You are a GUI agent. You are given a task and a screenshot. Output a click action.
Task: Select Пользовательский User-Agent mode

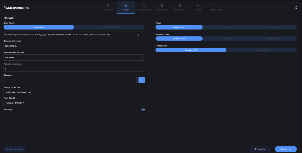[109, 27]
